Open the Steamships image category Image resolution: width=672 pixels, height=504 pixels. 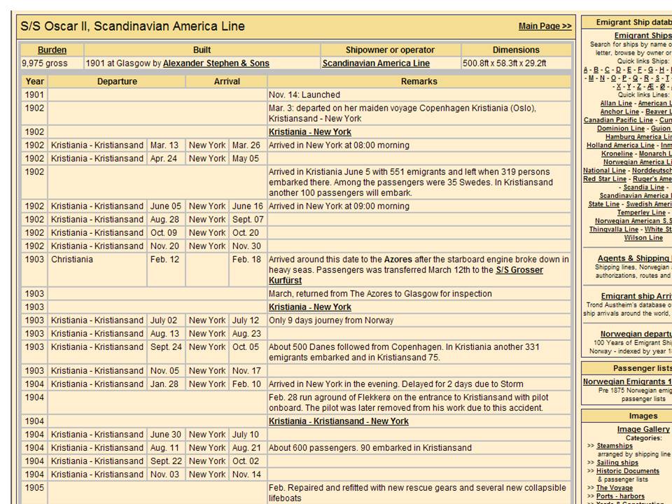(x=615, y=446)
